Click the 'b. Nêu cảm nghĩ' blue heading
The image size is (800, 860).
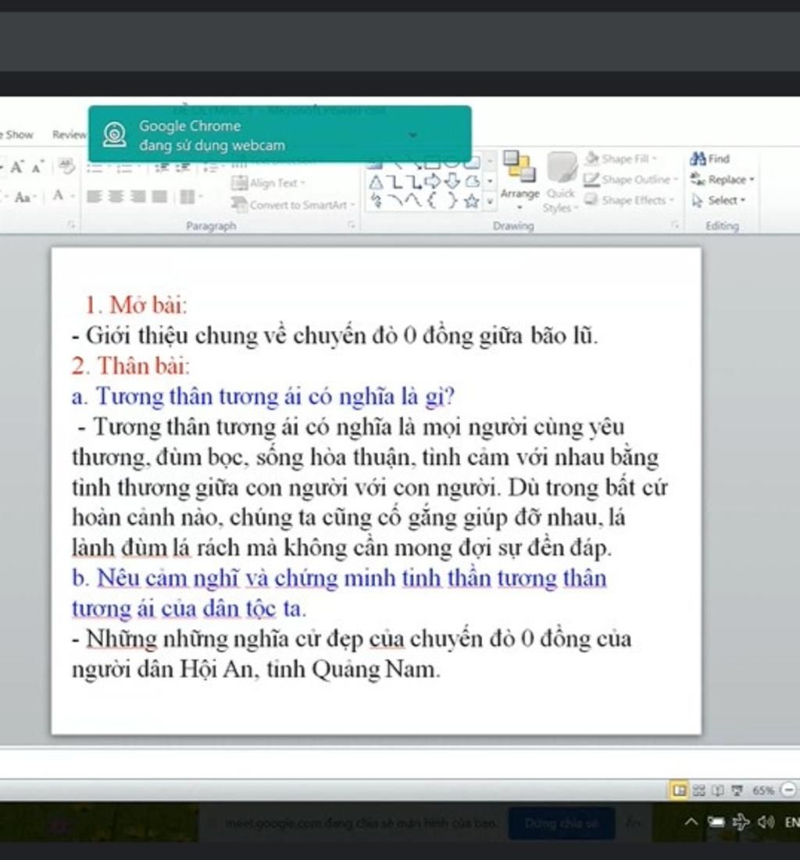click(x=339, y=593)
